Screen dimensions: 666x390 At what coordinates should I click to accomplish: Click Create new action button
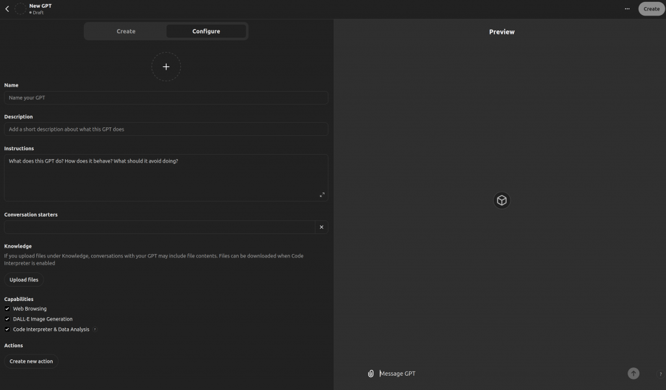point(31,361)
